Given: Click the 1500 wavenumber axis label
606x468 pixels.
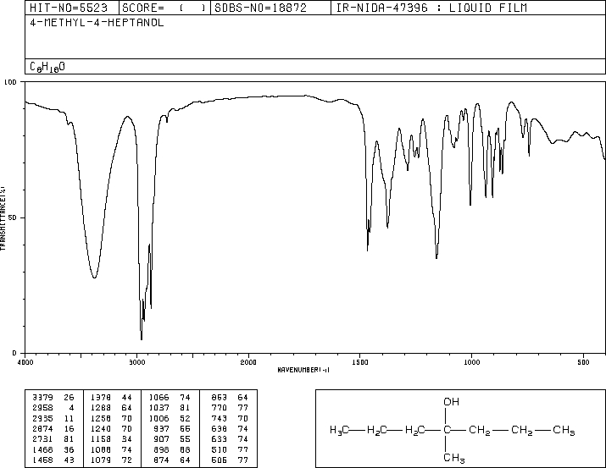Looking at the screenshot, I should [360, 362].
